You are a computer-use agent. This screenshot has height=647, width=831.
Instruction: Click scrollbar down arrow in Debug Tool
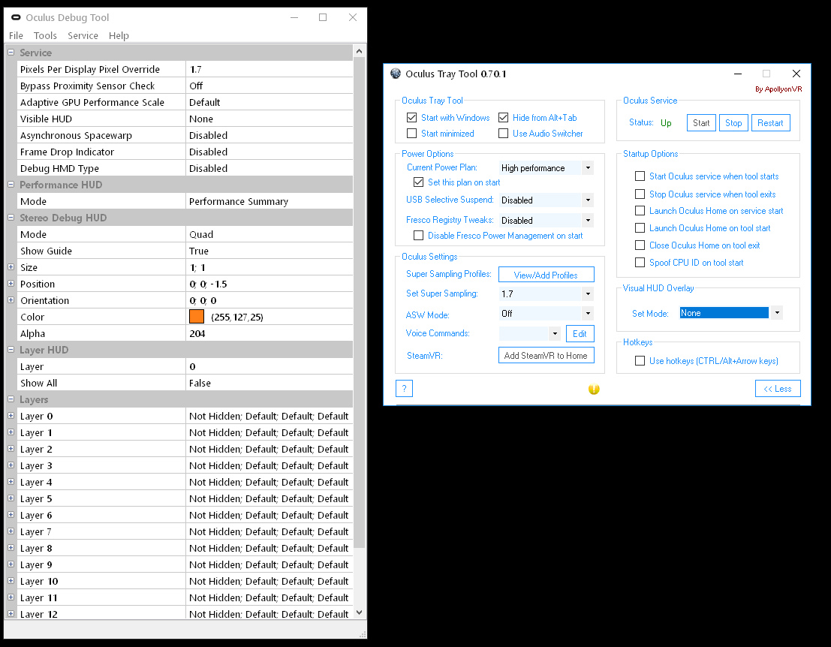pyautogui.click(x=359, y=612)
